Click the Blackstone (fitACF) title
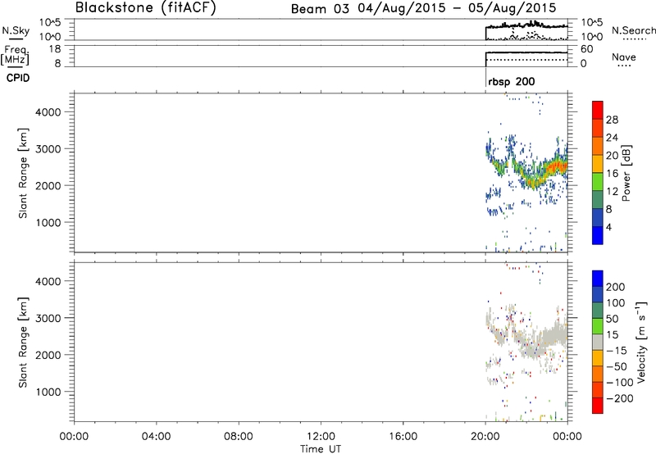656x454 pixels. [146, 8]
